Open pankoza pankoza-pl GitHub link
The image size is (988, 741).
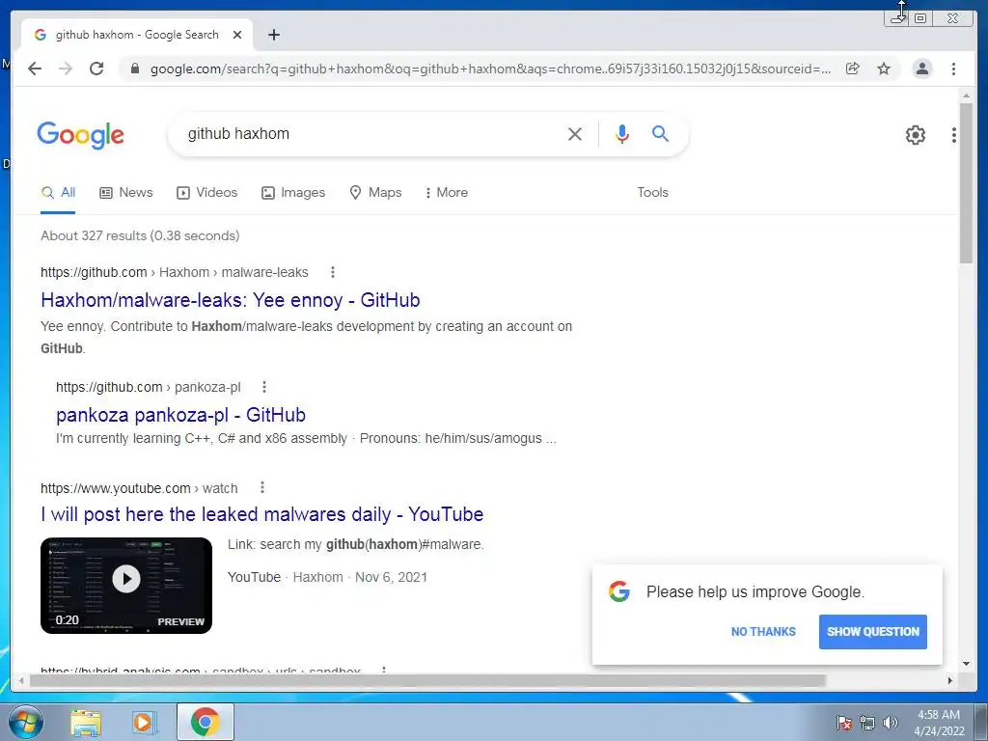[180, 415]
